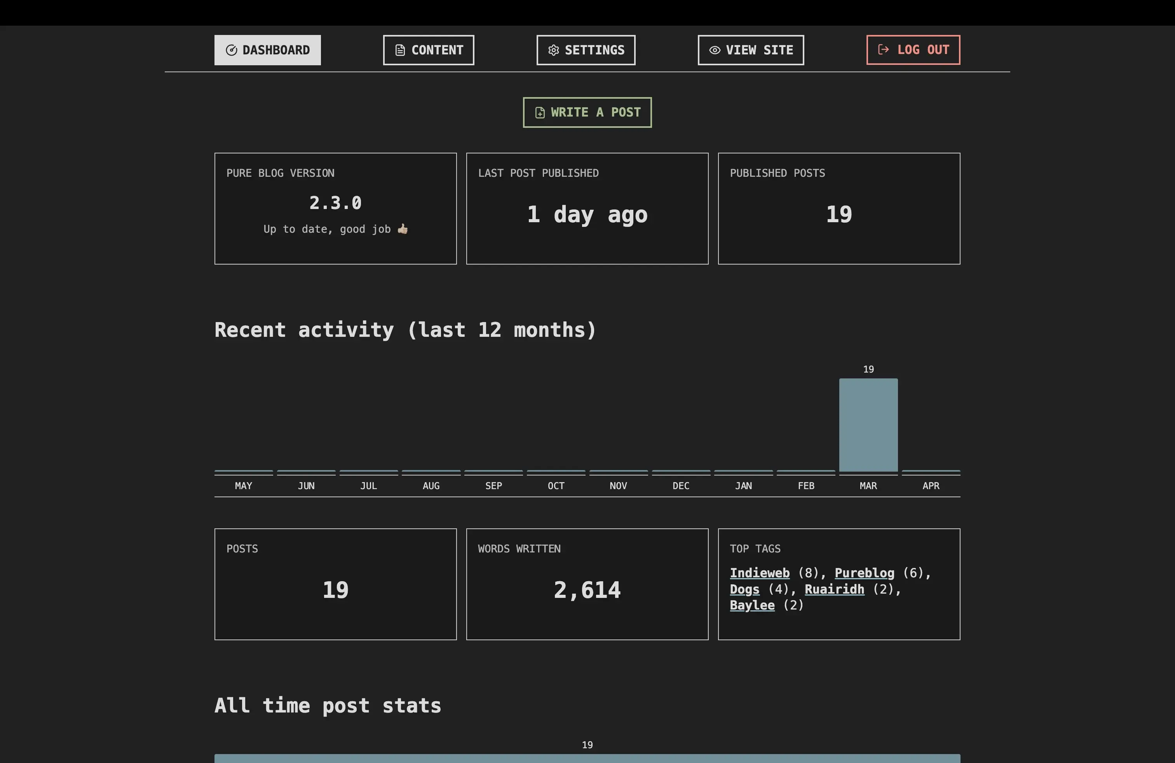Viewport: 1175px width, 763px height.
Task: Click the log out arrow icon
Action: (883, 50)
